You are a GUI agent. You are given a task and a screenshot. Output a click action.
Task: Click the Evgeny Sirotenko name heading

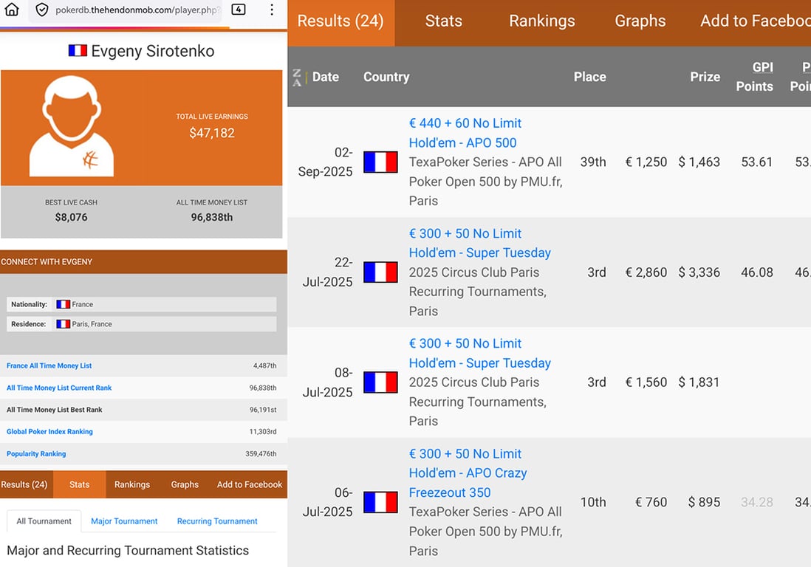(x=153, y=51)
